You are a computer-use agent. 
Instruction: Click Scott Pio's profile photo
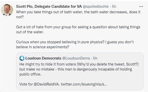pyautogui.click(x=7, y=10)
